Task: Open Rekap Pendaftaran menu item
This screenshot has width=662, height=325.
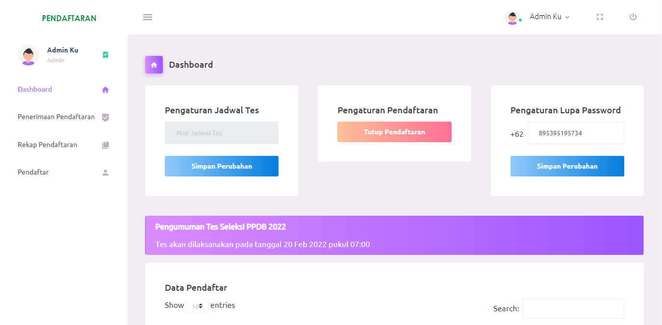Action: click(x=48, y=145)
